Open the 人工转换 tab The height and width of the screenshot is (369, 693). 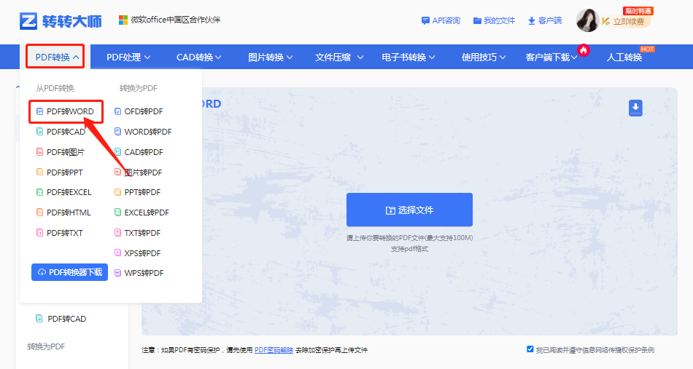coord(624,57)
